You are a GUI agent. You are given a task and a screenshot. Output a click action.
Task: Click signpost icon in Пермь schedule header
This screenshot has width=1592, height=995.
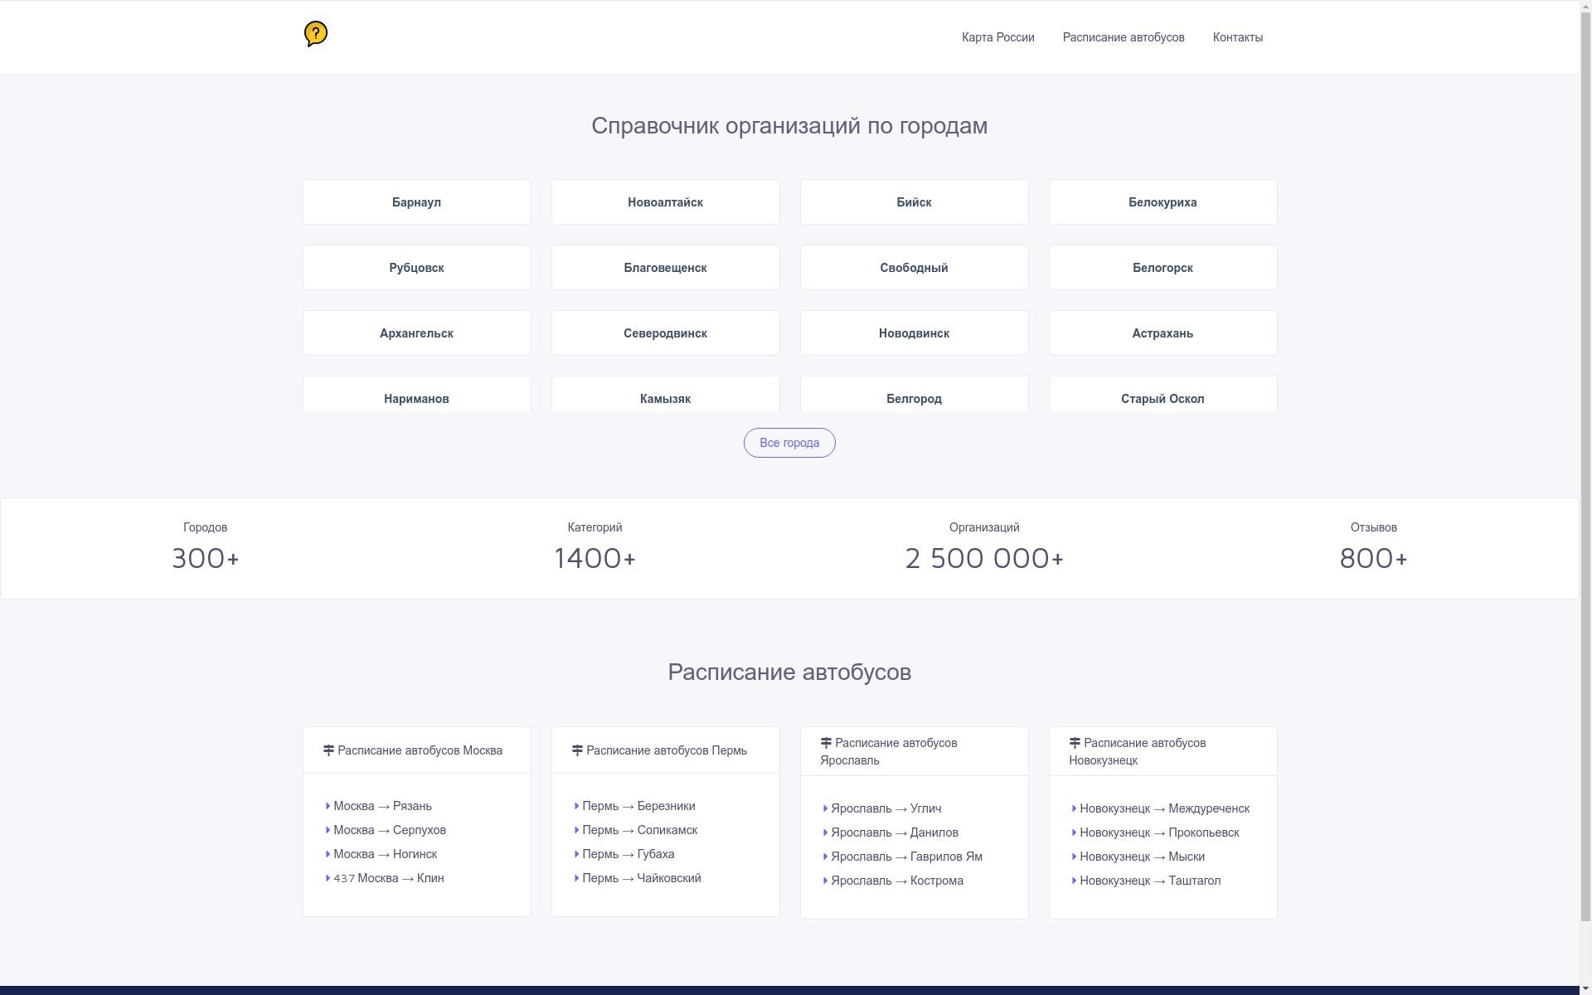[x=577, y=750]
